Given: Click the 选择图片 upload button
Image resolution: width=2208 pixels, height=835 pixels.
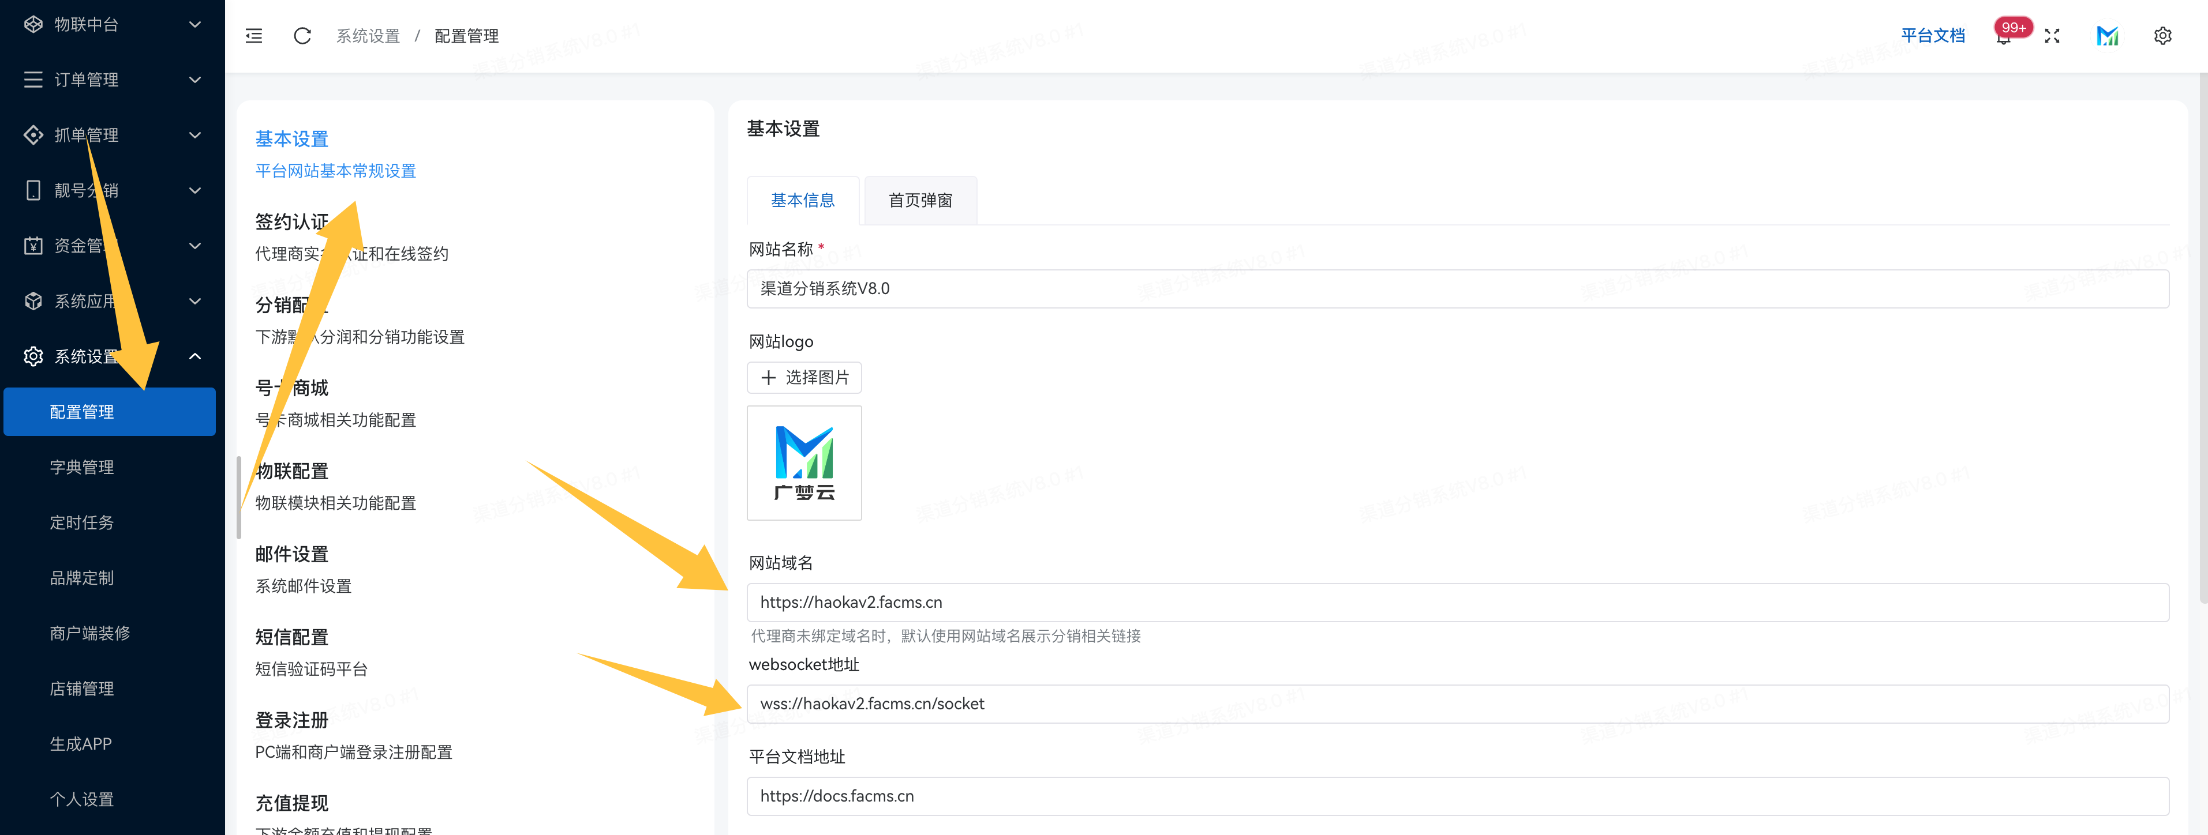Looking at the screenshot, I should point(804,377).
